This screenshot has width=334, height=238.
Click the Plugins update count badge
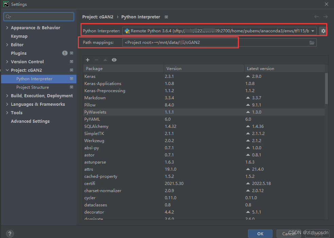[x=65, y=53]
